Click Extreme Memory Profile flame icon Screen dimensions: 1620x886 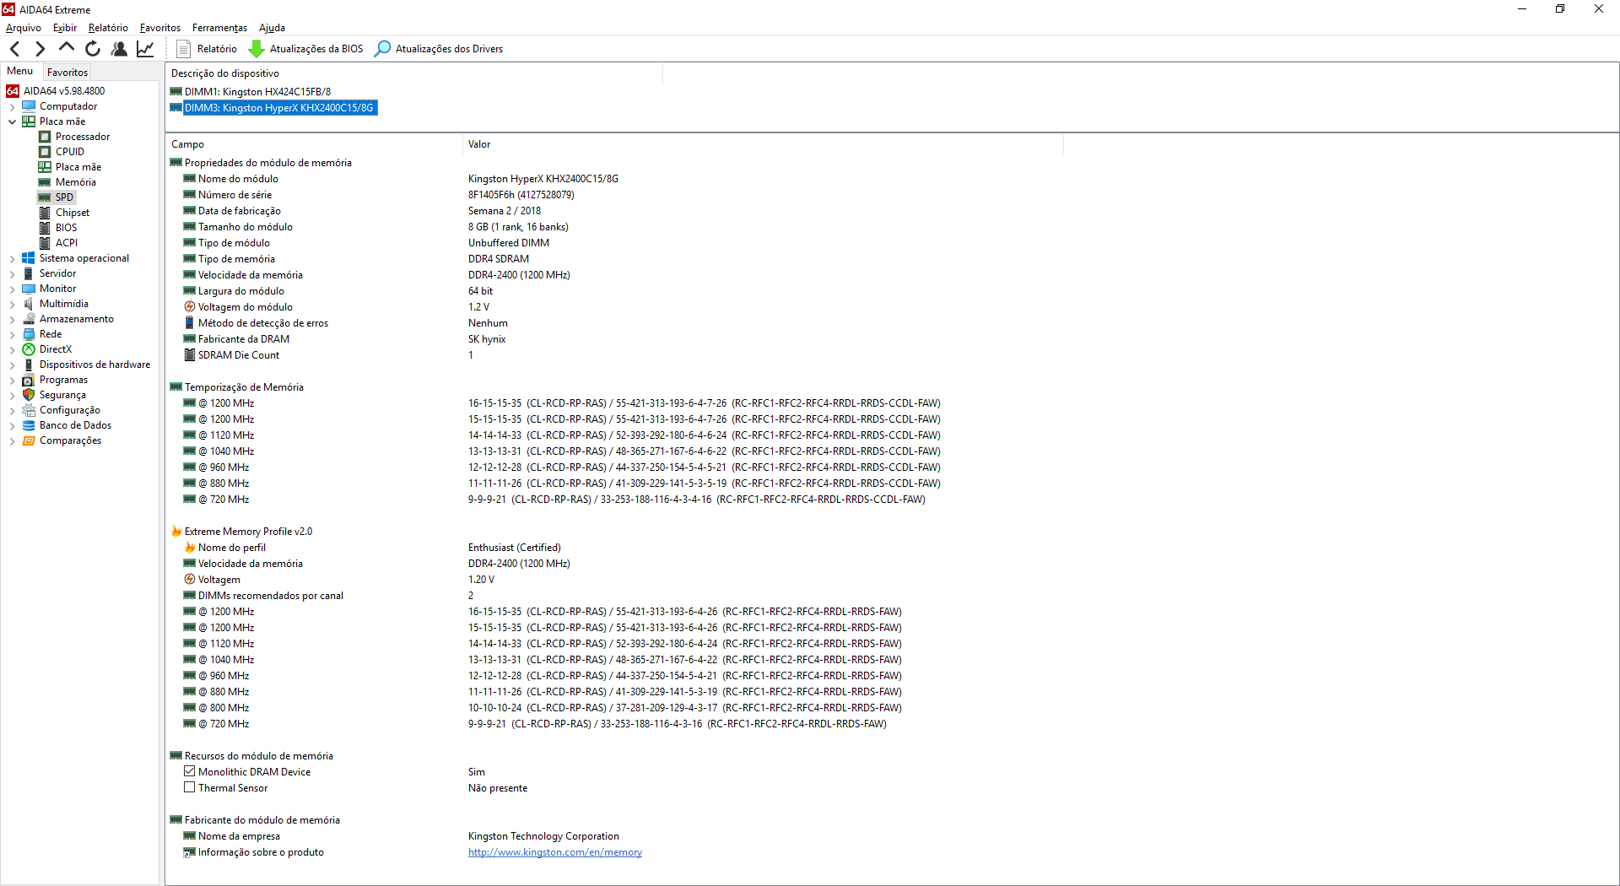[176, 532]
